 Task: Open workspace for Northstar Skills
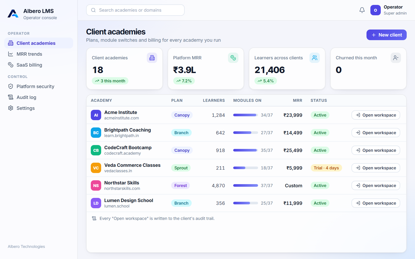pyautogui.click(x=376, y=185)
